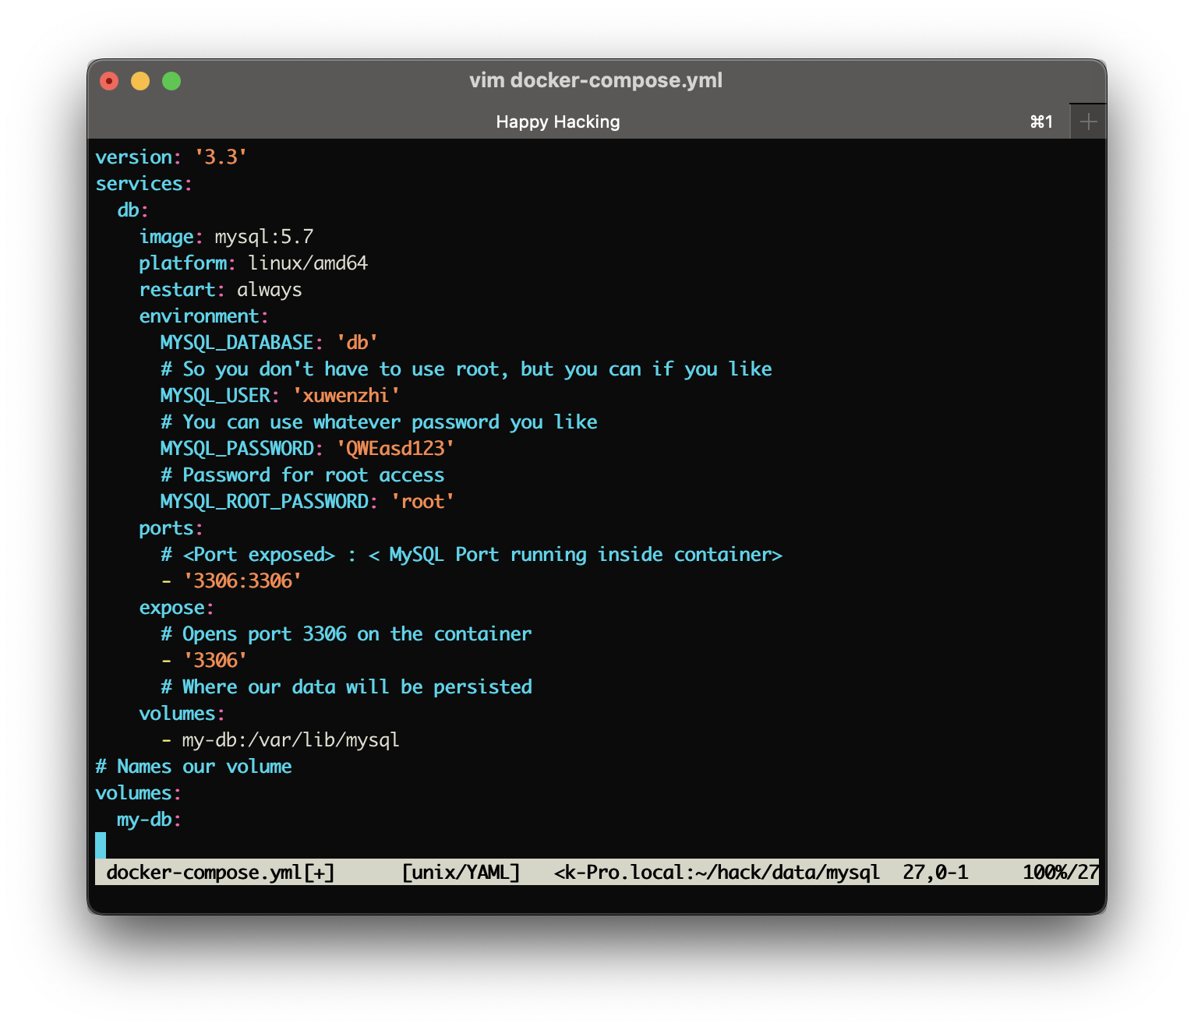
Task: Click the '# Names our volume' comment
Action: tap(193, 767)
